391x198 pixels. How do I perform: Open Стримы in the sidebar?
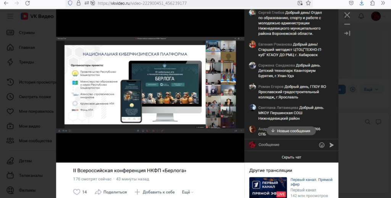pos(26,32)
